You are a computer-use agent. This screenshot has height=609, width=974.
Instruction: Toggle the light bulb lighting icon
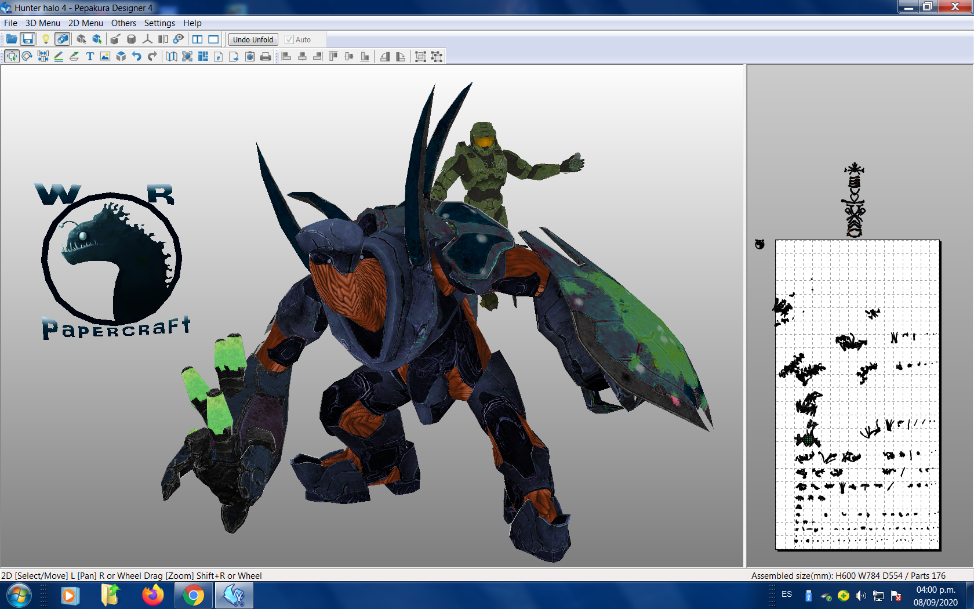(45, 39)
